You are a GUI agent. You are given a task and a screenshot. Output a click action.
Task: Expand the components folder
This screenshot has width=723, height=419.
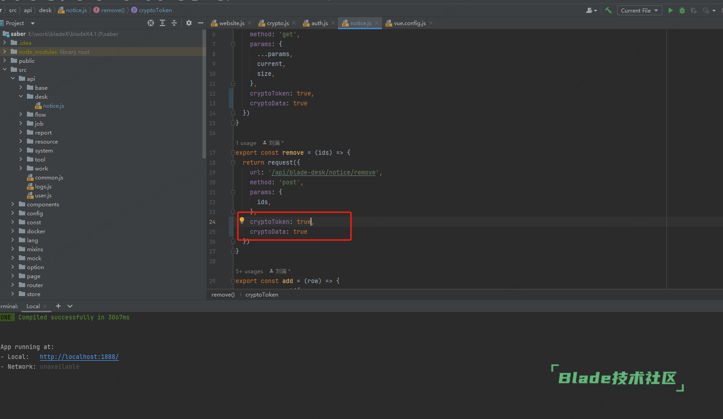[13, 204]
